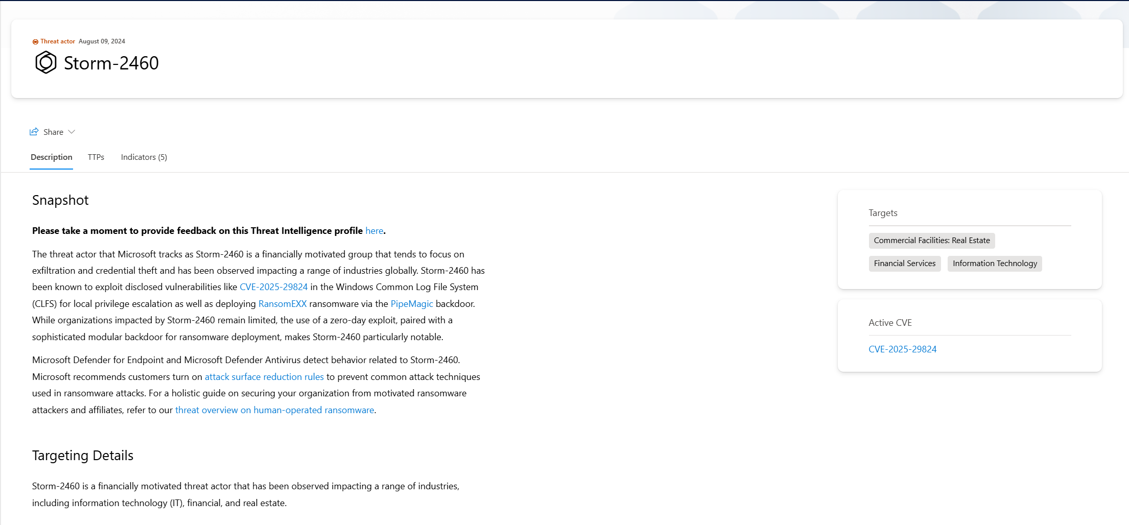Open the PipeMagic backdoor link
This screenshot has height=525, width=1129.
(x=411, y=304)
